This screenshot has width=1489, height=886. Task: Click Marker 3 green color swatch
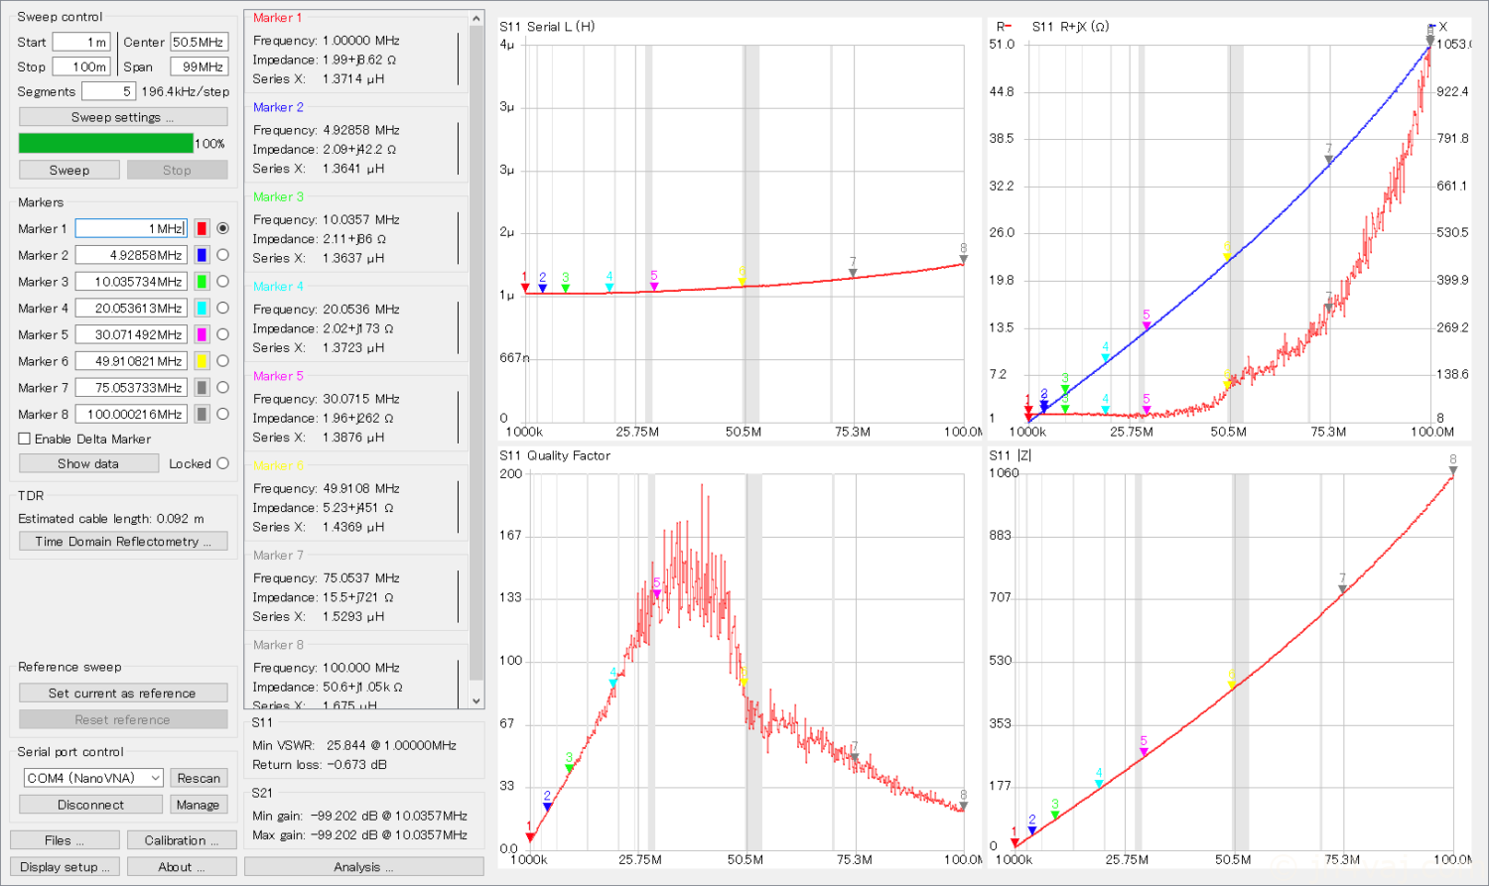(x=202, y=282)
